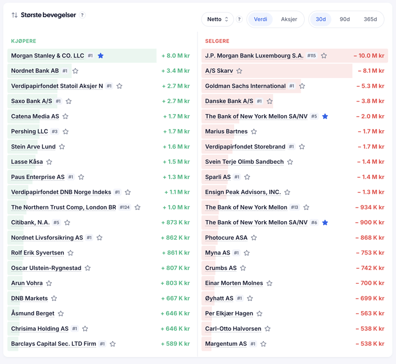Open Per Elkjær Hagen link
Screen dimensions: 396x364
229,314
